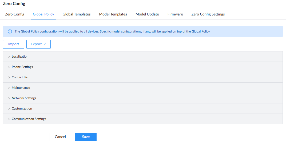Viewport: 286px width, 145px height.
Task: Open the Export dropdown menu
Action: (x=38, y=44)
